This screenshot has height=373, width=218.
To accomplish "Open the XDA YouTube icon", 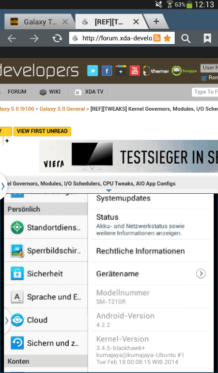I will pos(135,70).
